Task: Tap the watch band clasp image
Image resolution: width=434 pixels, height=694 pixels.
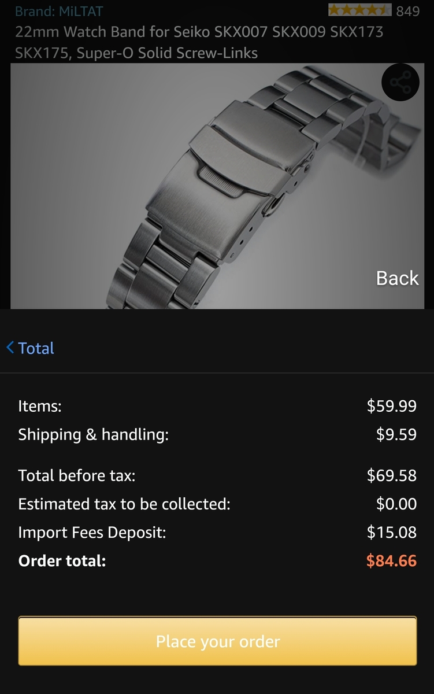Action: [231, 185]
